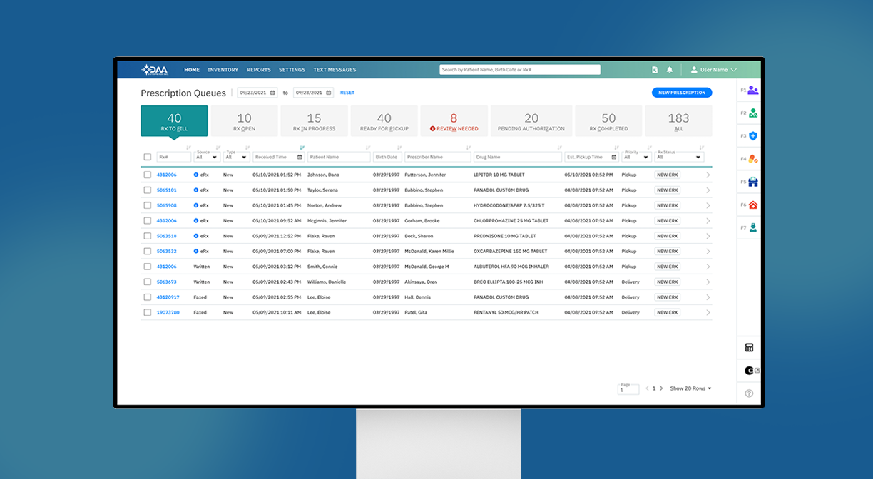This screenshot has width=873, height=479.
Task: Open the calculator icon in right sidebar
Action: pyautogui.click(x=749, y=348)
